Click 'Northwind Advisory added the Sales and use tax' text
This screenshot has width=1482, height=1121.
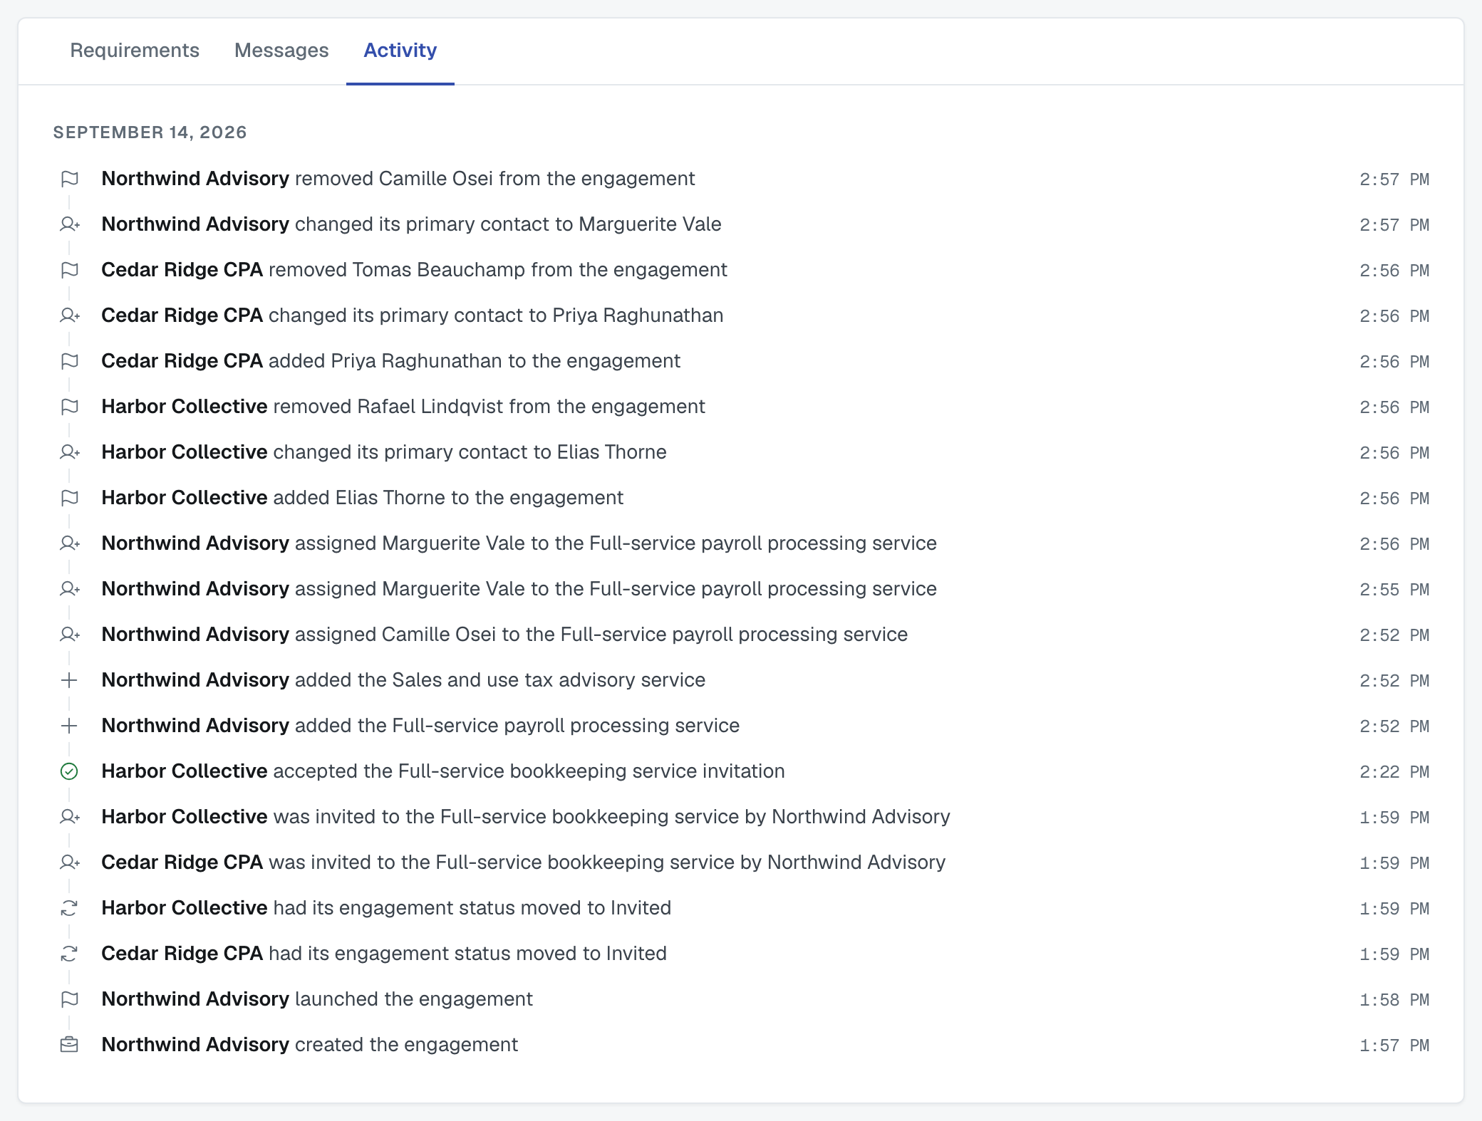tap(403, 680)
